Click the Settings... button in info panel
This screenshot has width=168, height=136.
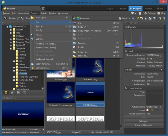(x=143, y=121)
